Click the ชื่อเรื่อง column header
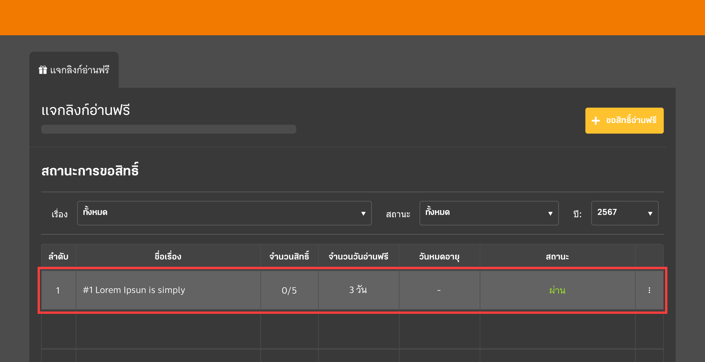 tap(168, 257)
